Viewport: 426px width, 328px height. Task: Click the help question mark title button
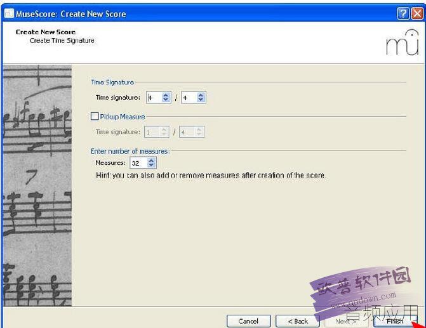click(403, 13)
